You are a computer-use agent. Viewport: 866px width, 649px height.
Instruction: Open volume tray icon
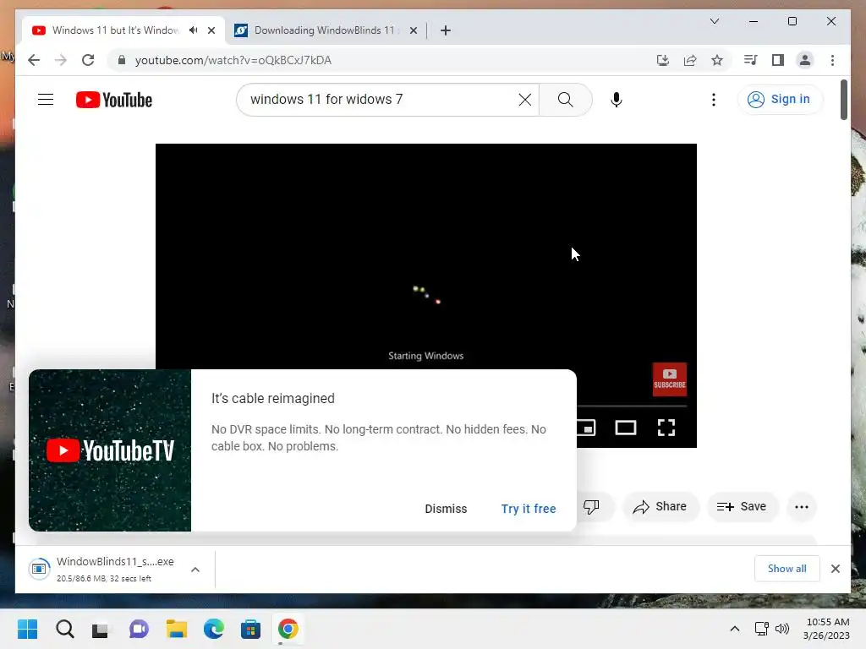click(782, 629)
